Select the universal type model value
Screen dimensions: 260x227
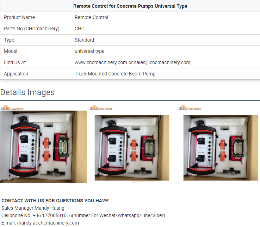click(89, 51)
